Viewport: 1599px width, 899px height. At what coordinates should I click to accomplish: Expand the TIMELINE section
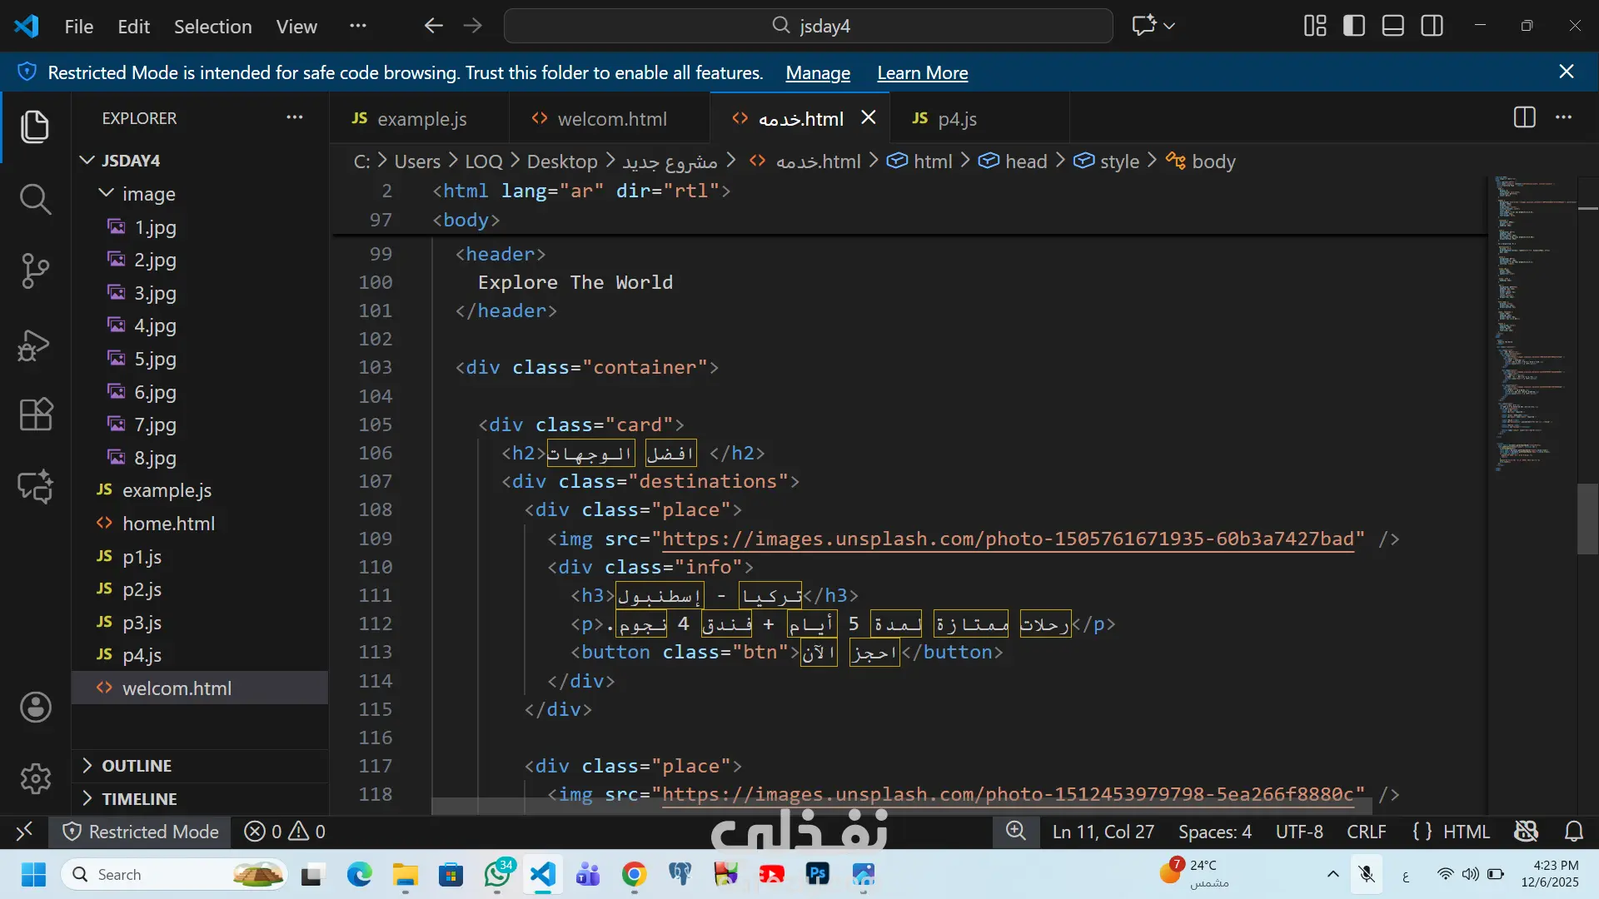(139, 799)
